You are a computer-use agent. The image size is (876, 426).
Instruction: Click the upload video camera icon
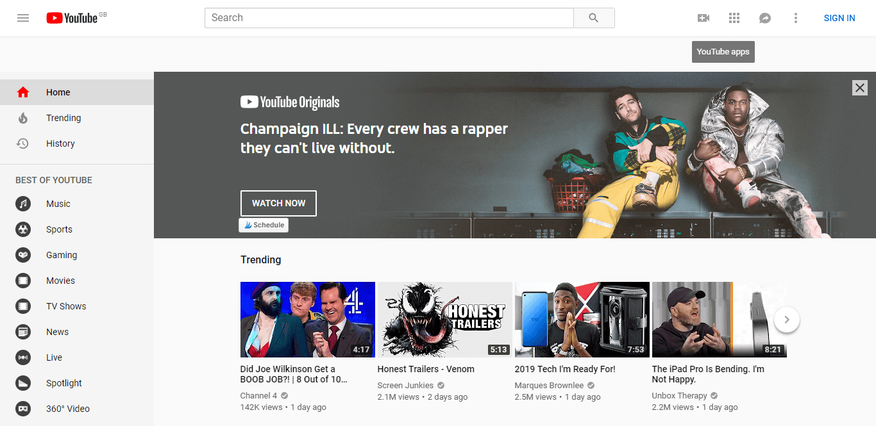(703, 18)
